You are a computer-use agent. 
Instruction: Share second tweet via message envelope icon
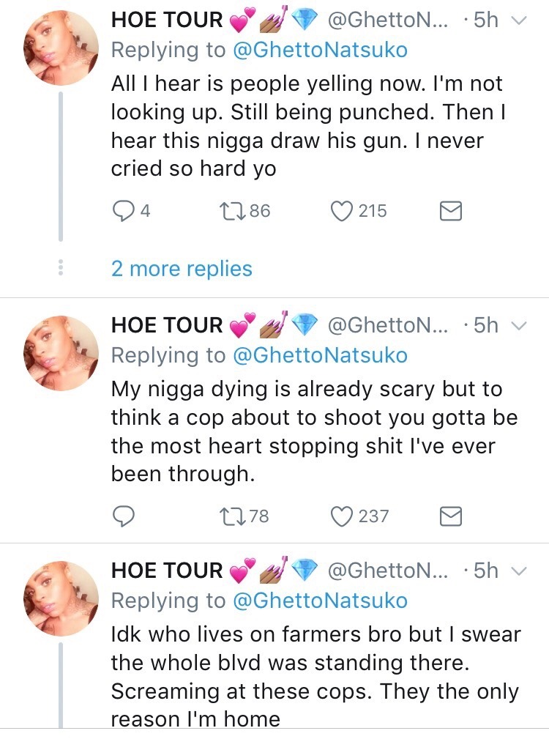pyautogui.click(x=450, y=517)
